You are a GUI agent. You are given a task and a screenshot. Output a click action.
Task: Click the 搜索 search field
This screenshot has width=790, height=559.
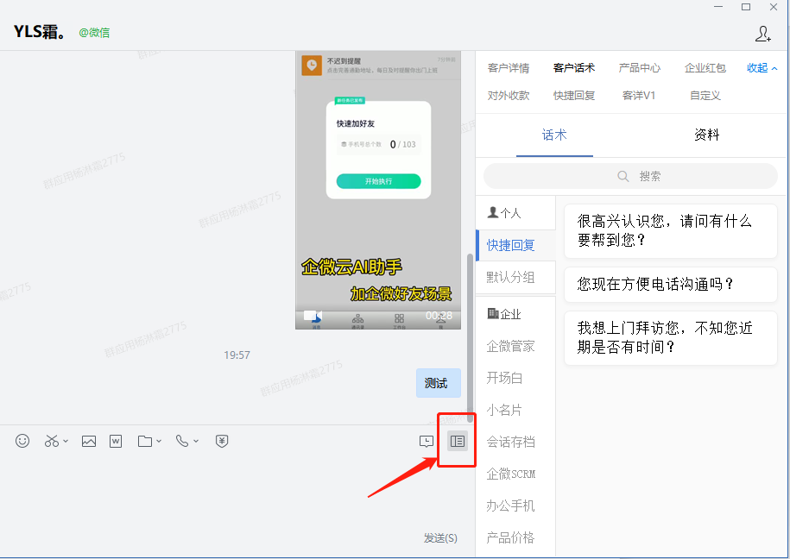pos(630,176)
